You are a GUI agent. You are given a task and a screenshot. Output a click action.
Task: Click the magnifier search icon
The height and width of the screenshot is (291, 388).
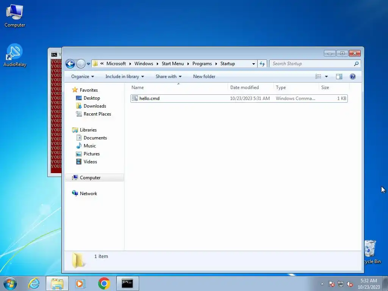(x=356, y=64)
